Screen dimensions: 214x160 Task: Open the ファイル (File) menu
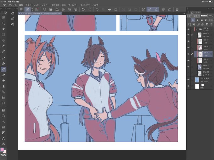[13, 5]
